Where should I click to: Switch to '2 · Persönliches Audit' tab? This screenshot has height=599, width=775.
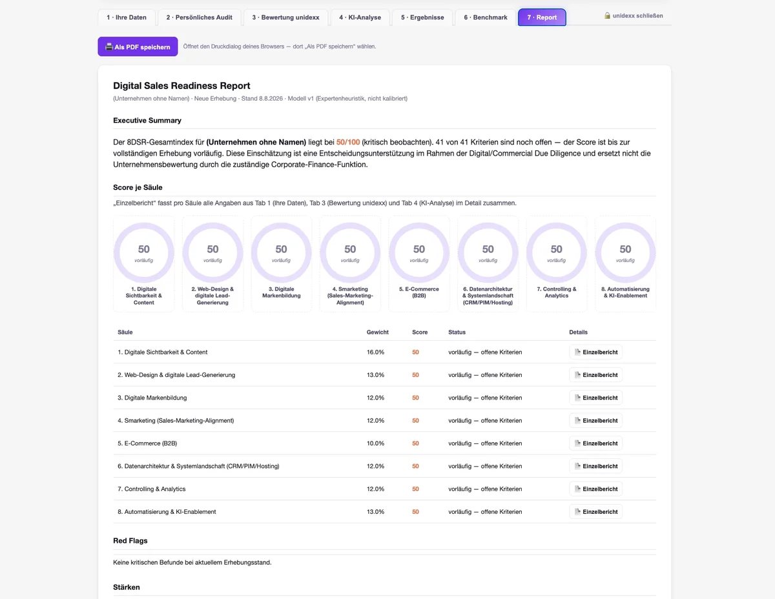(199, 17)
